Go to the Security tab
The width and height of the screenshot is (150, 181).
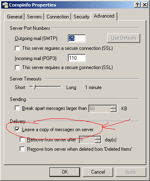pyautogui.click(x=81, y=17)
